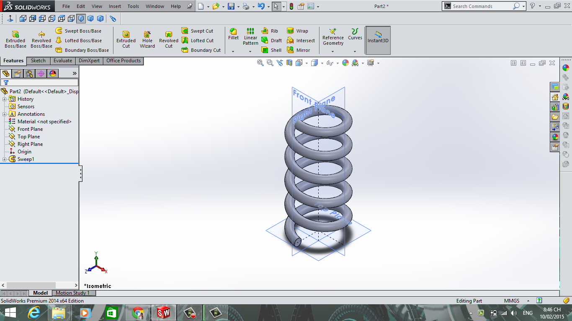Toggle the Instant3D button

pos(378,40)
